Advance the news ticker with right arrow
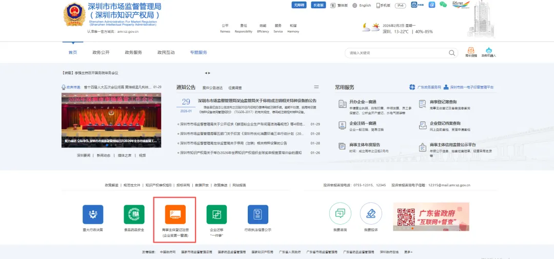Viewport: 554px width, 259px height. tap(209, 73)
